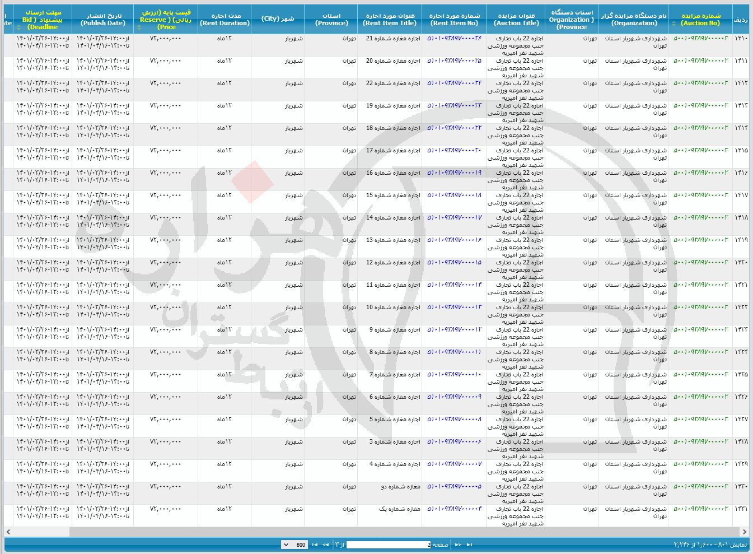Open rent item link for shop 11
The image size is (753, 554).
click(454, 285)
